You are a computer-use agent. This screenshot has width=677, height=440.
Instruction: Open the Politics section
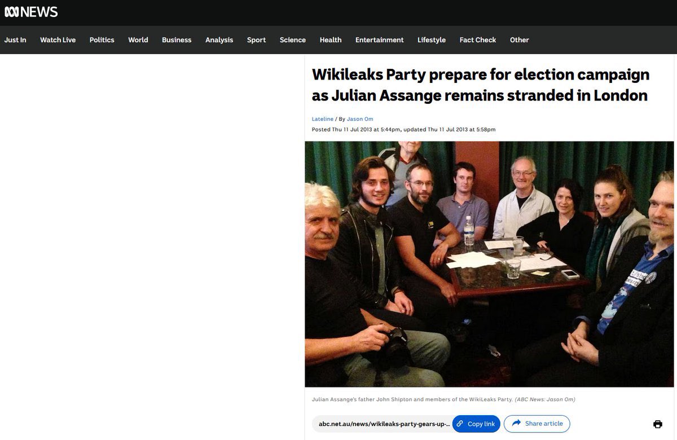tap(102, 40)
